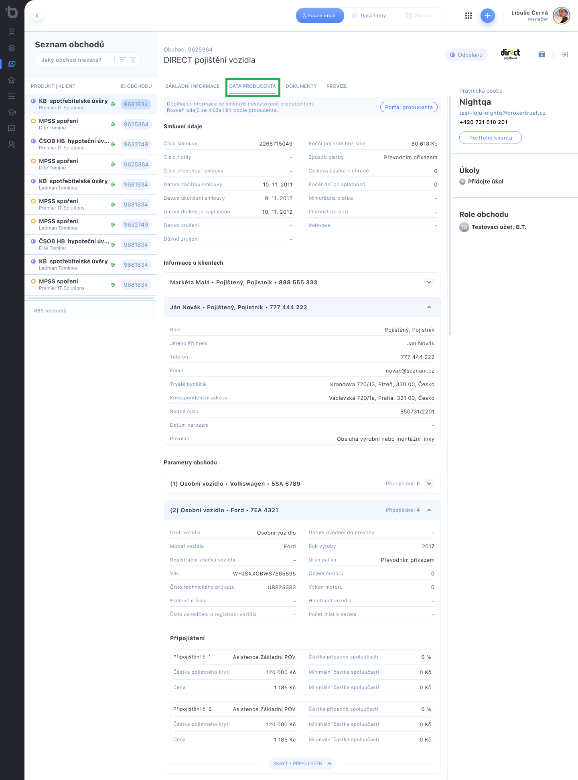
Task: Open the list tasks sidebar icon
Action: pyautogui.click(x=12, y=96)
